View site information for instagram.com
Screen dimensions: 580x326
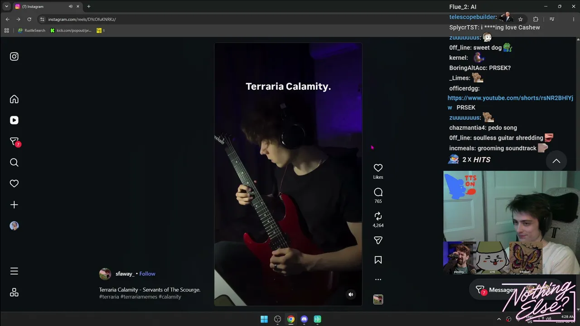42,19
